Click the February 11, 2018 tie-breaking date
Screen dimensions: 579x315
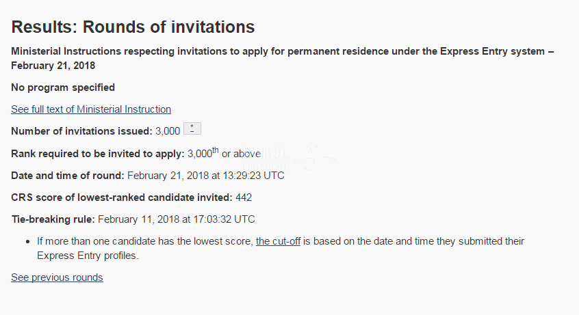click(139, 219)
